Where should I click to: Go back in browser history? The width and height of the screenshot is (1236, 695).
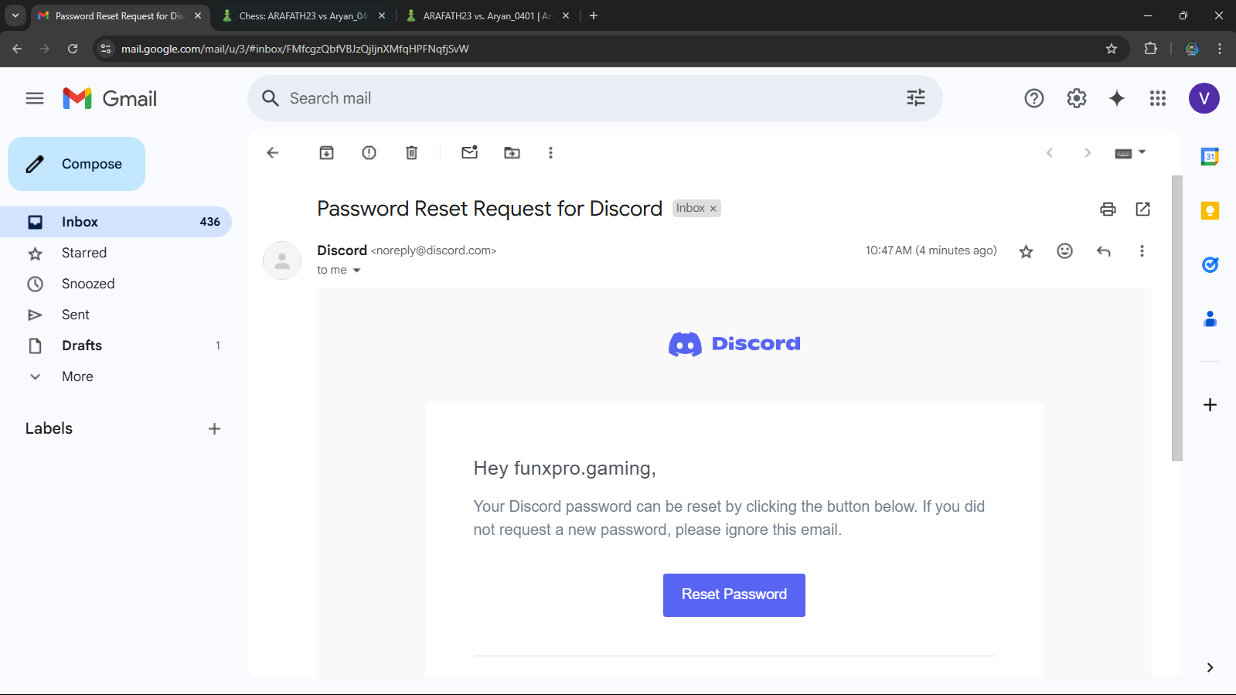pyautogui.click(x=17, y=49)
